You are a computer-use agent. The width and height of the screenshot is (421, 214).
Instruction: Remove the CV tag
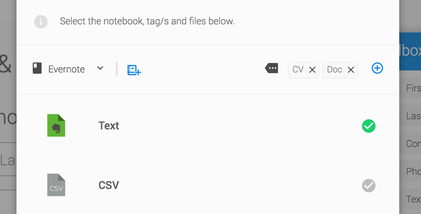coord(312,70)
